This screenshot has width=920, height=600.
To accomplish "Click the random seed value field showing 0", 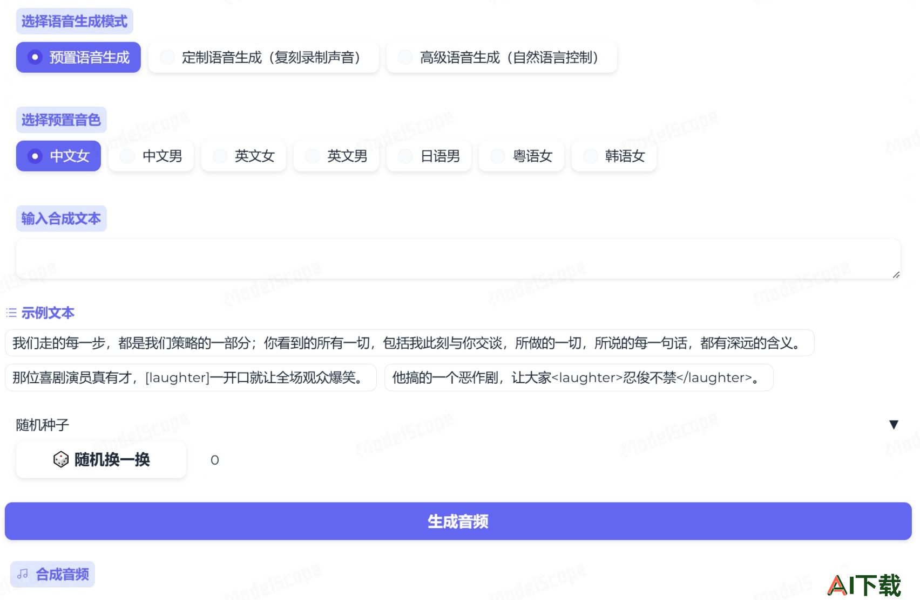I will [215, 460].
